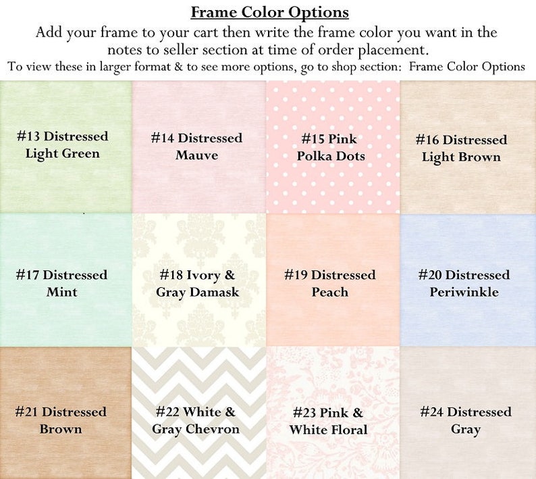
Task: Choose the #23 Pink & White Floral pattern
Action: point(333,413)
